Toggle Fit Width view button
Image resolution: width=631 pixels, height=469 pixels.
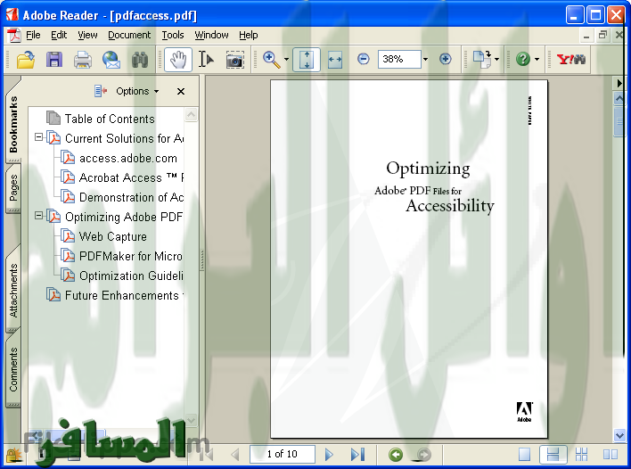335,60
